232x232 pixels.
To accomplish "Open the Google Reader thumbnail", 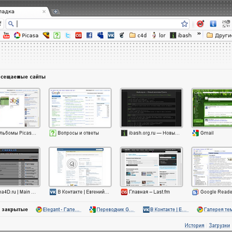I will [x=212, y=167].
